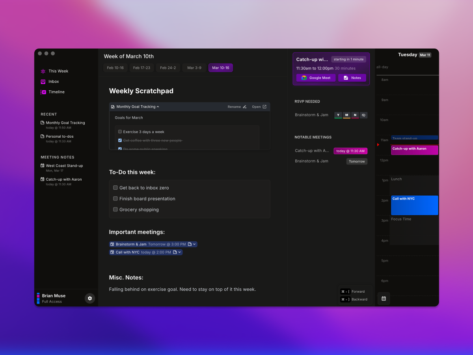Uncheck Get coffee with three new people
The height and width of the screenshot is (355, 473).
pos(120,140)
